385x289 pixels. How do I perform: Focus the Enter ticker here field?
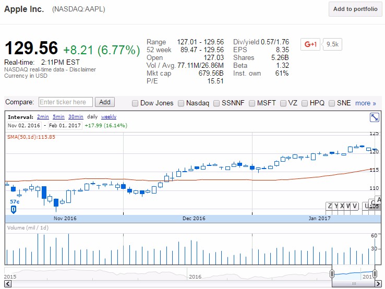[x=65, y=102]
